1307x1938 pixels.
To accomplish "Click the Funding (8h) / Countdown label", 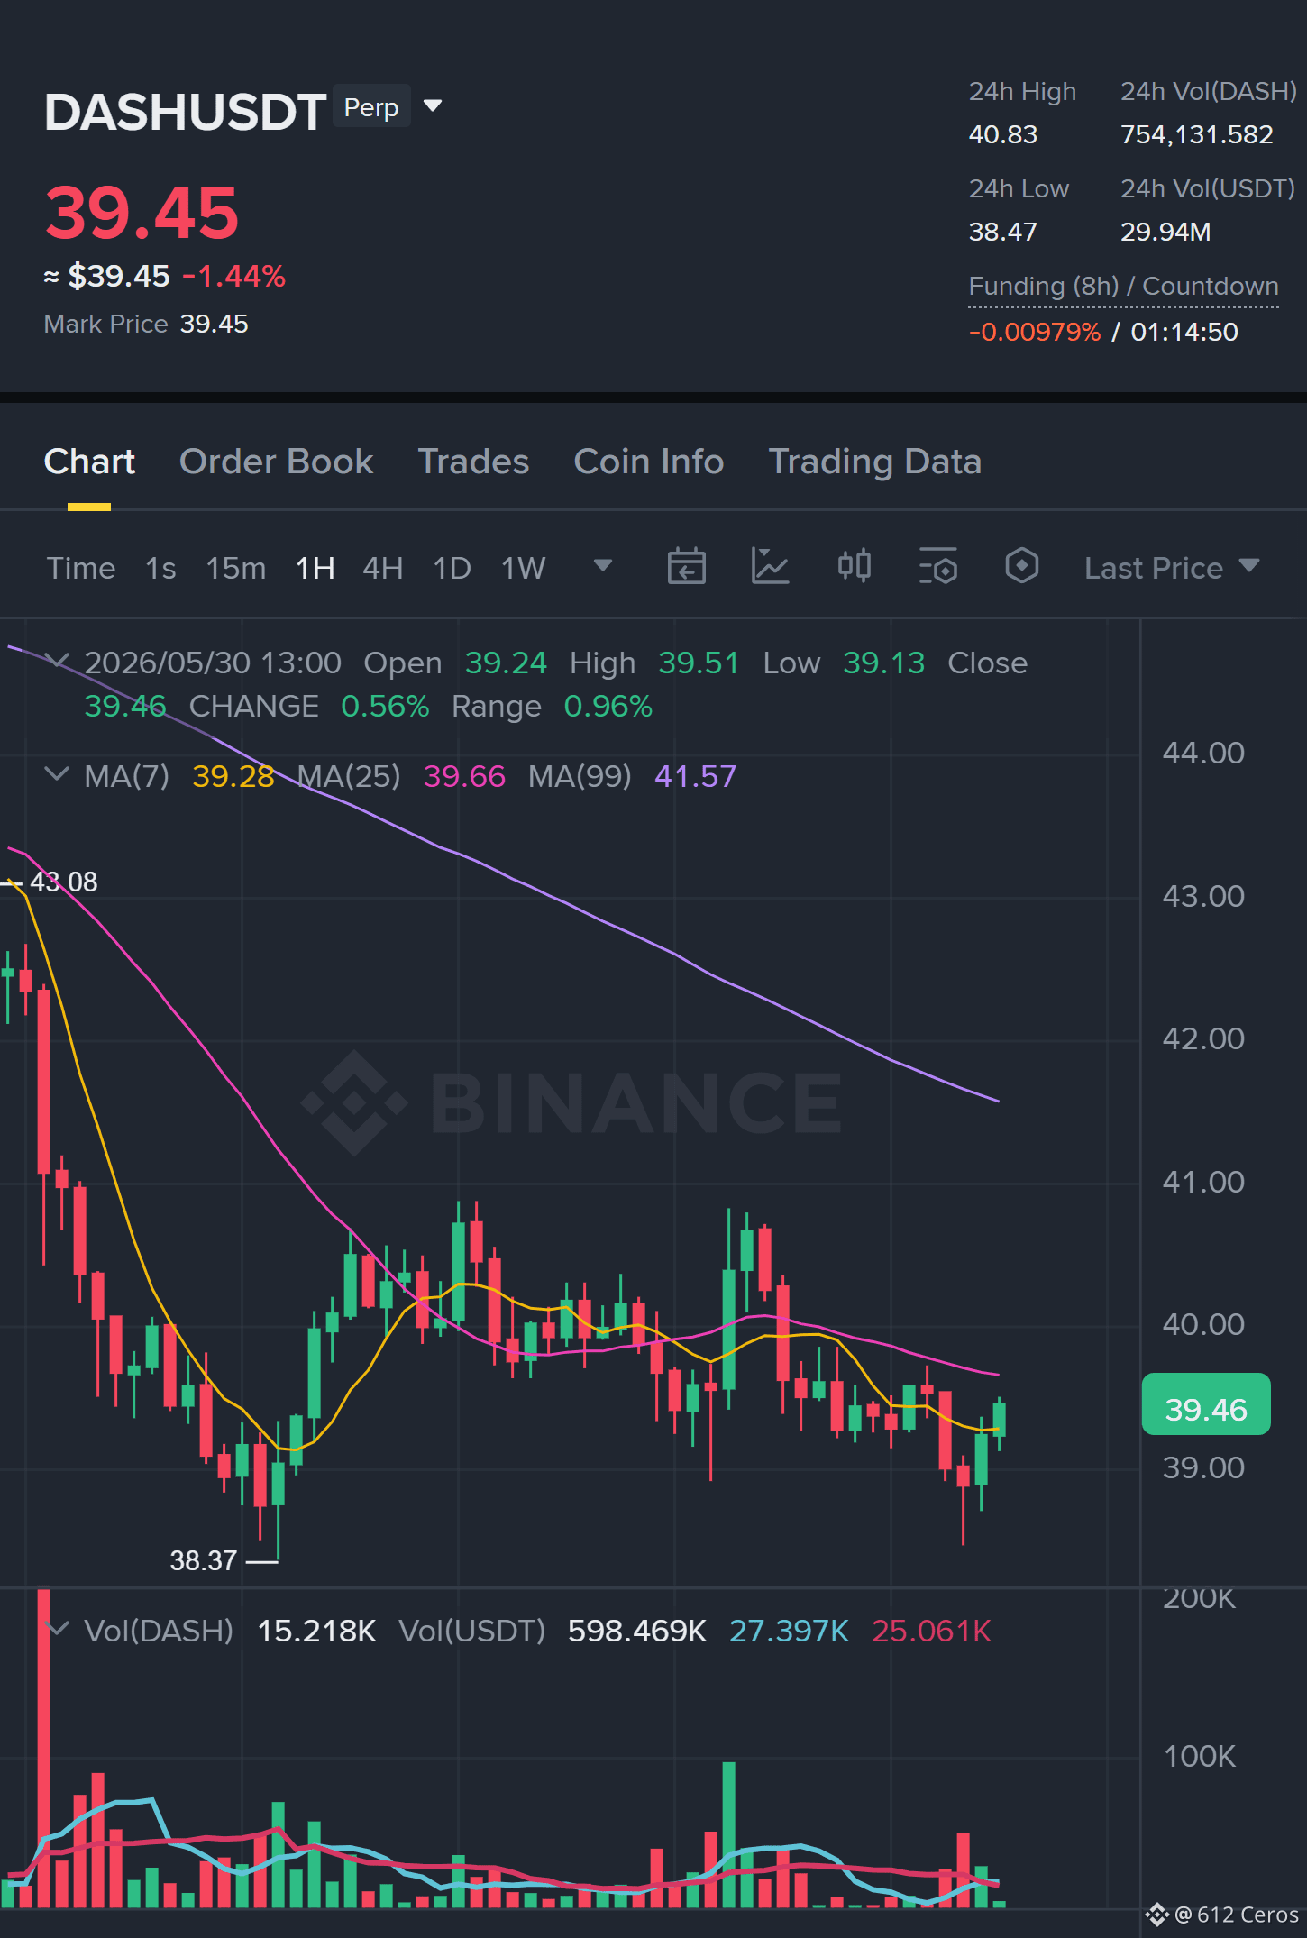I will tap(1124, 287).
